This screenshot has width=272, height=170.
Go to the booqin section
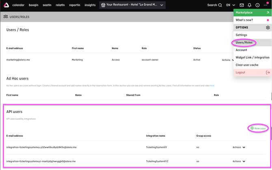point(33,5)
